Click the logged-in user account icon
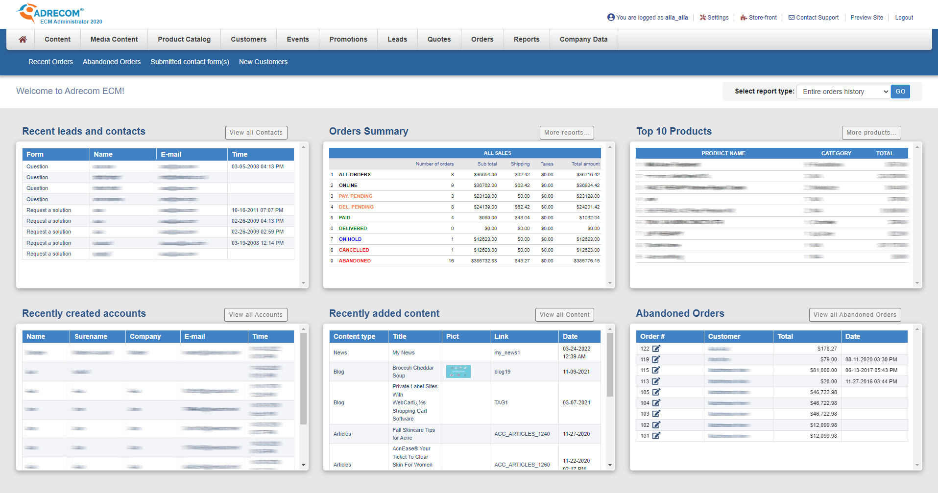The height and width of the screenshot is (493, 938). click(611, 17)
